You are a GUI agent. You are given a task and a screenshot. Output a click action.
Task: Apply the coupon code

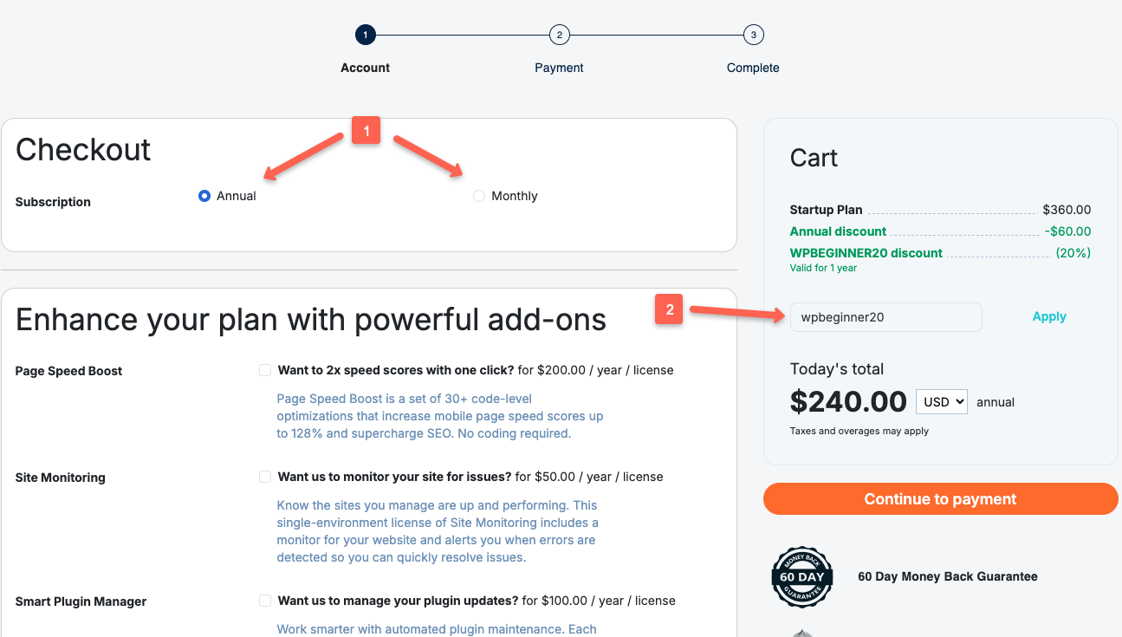coord(1048,316)
